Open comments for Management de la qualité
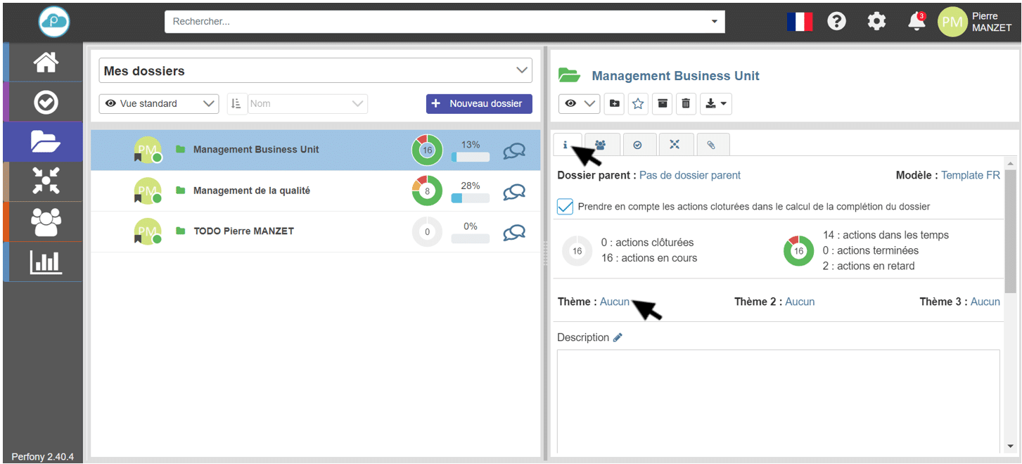The image size is (1022, 464). point(514,191)
